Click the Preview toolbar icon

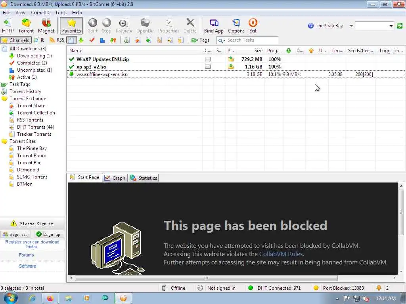pyautogui.click(x=124, y=26)
